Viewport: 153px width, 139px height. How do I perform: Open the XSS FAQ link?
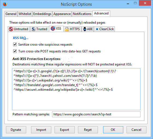pyautogui.click(x=20, y=38)
